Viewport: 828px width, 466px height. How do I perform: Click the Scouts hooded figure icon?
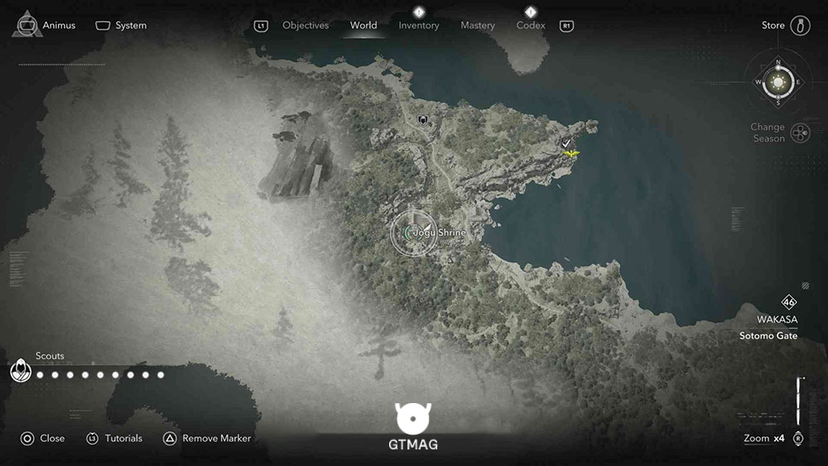21,371
